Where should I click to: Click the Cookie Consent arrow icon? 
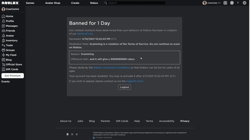point(94,138)
